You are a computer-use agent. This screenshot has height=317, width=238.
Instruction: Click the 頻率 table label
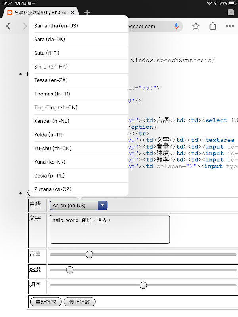tap(35, 285)
